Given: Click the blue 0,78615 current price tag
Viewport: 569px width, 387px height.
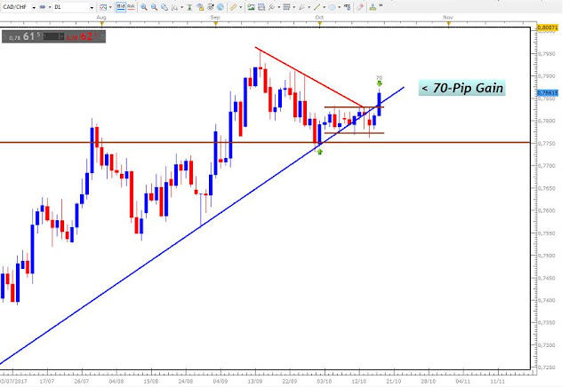Looking at the screenshot, I should (x=548, y=93).
